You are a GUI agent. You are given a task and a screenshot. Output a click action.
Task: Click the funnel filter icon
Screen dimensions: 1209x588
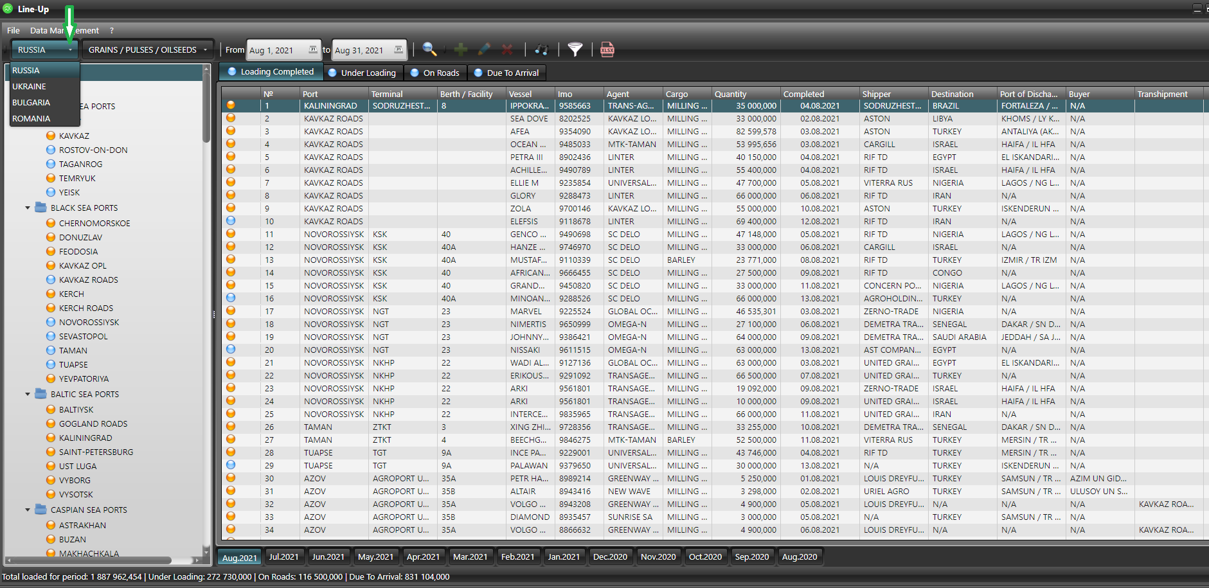pos(575,49)
